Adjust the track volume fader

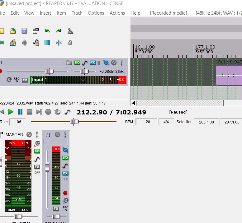(x=50, y=71)
